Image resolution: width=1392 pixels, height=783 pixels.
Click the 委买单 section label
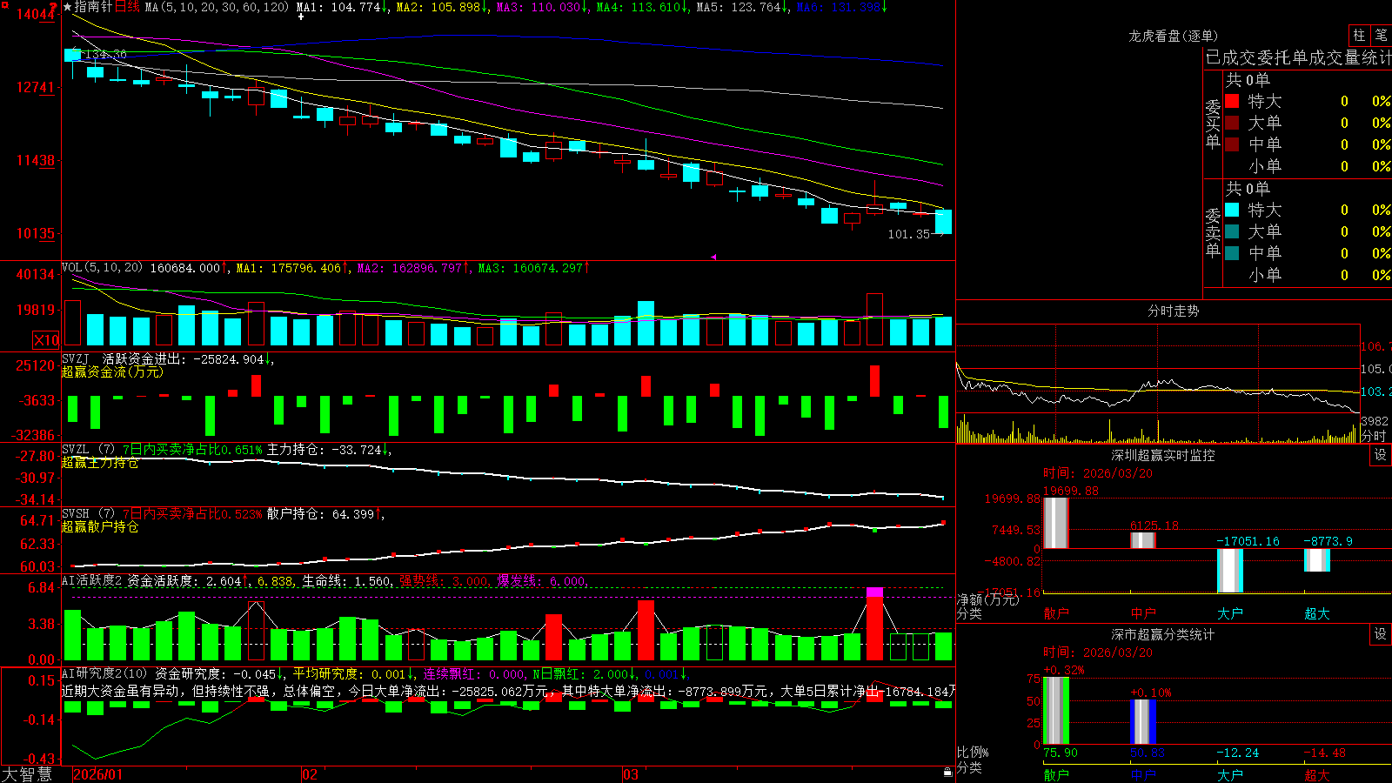[x=1213, y=124]
